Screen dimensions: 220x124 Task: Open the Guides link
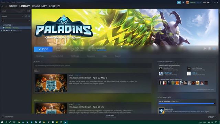point(105,56)
